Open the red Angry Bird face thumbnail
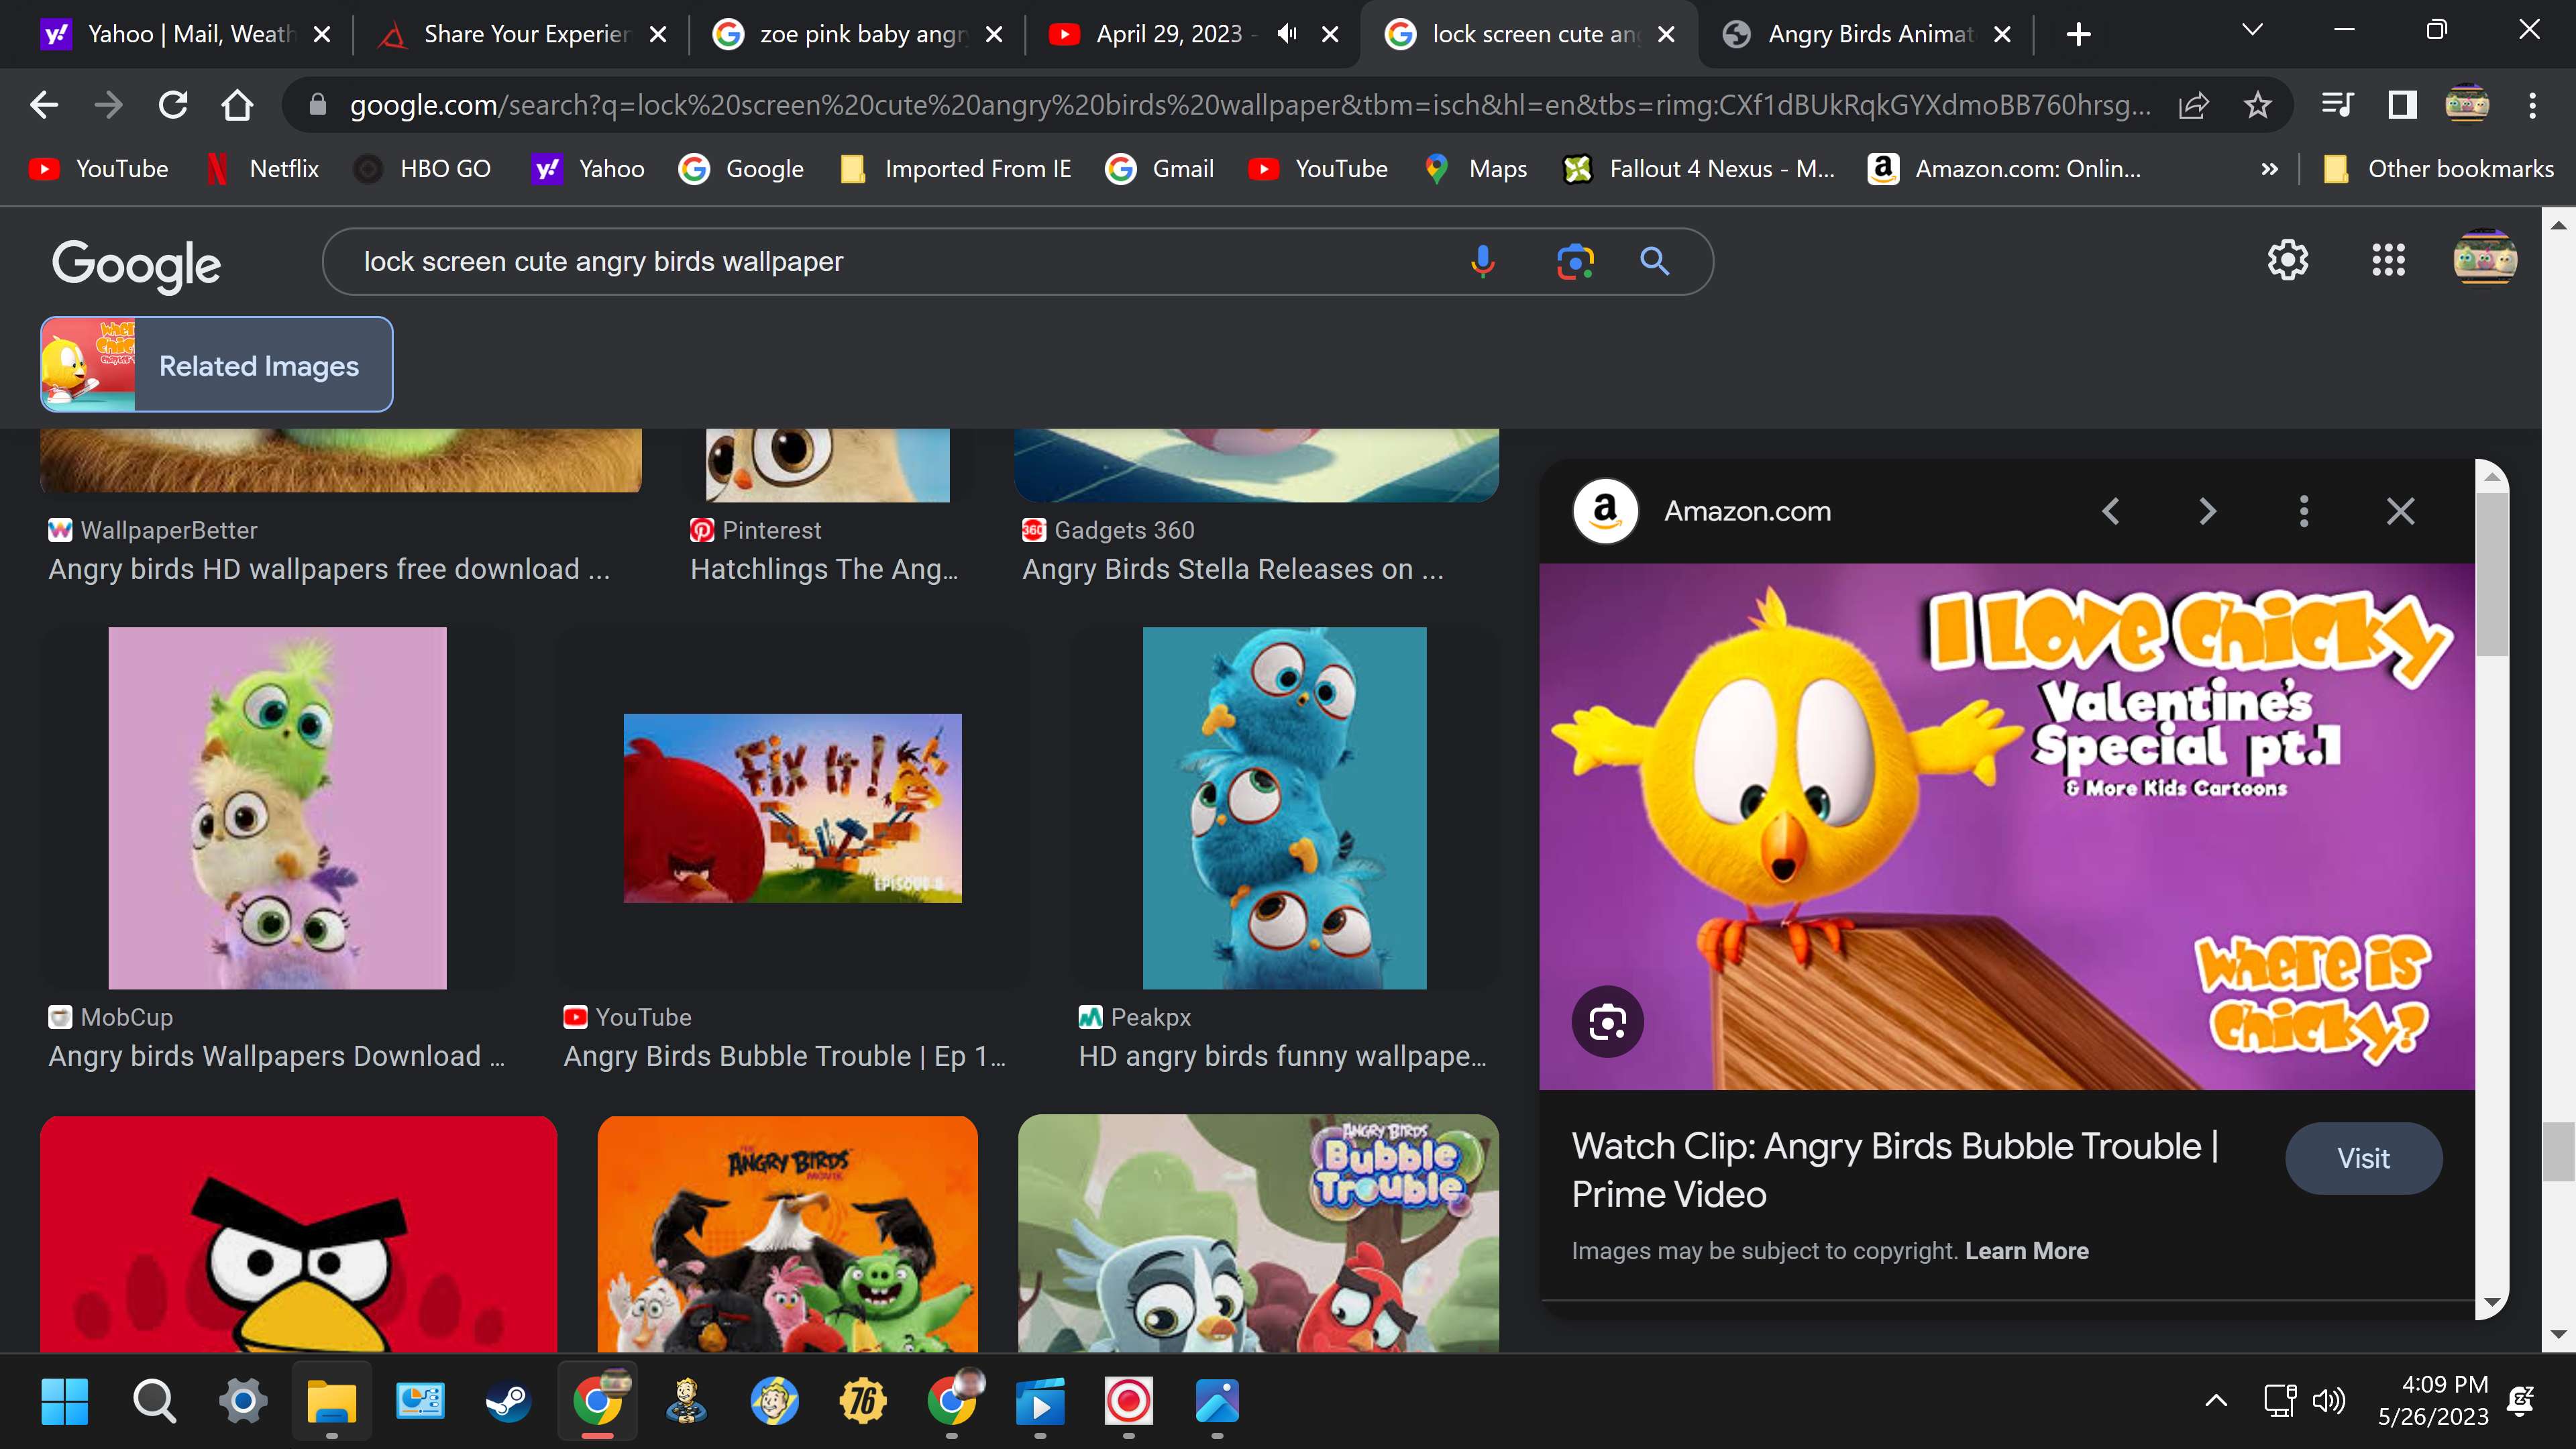This screenshot has width=2576, height=1449. [x=298, y=1233]
